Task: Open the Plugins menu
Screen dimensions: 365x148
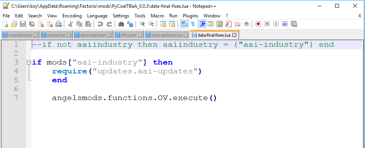Action: [190, 16]
